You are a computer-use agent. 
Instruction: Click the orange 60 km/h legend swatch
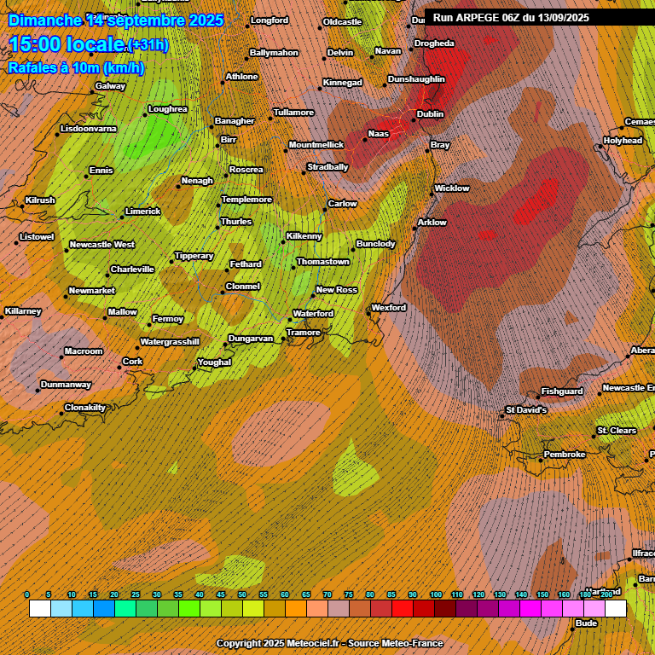[296, 608]
